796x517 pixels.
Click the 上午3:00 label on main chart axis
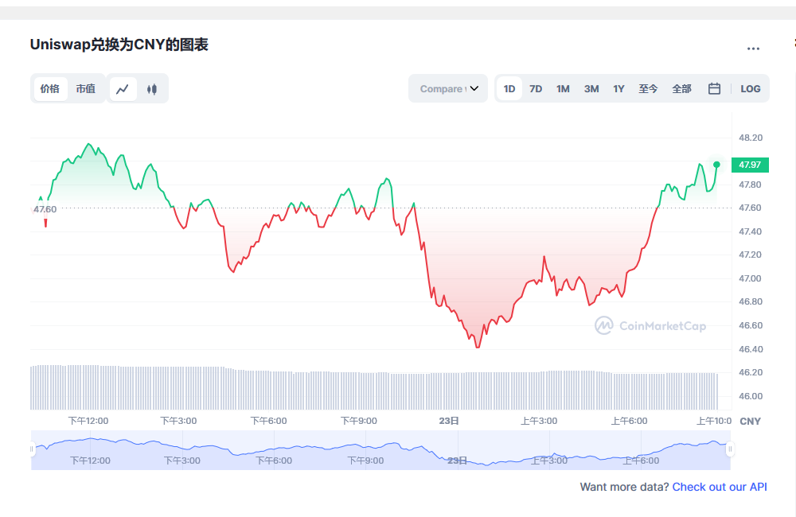tap(539, 421)
